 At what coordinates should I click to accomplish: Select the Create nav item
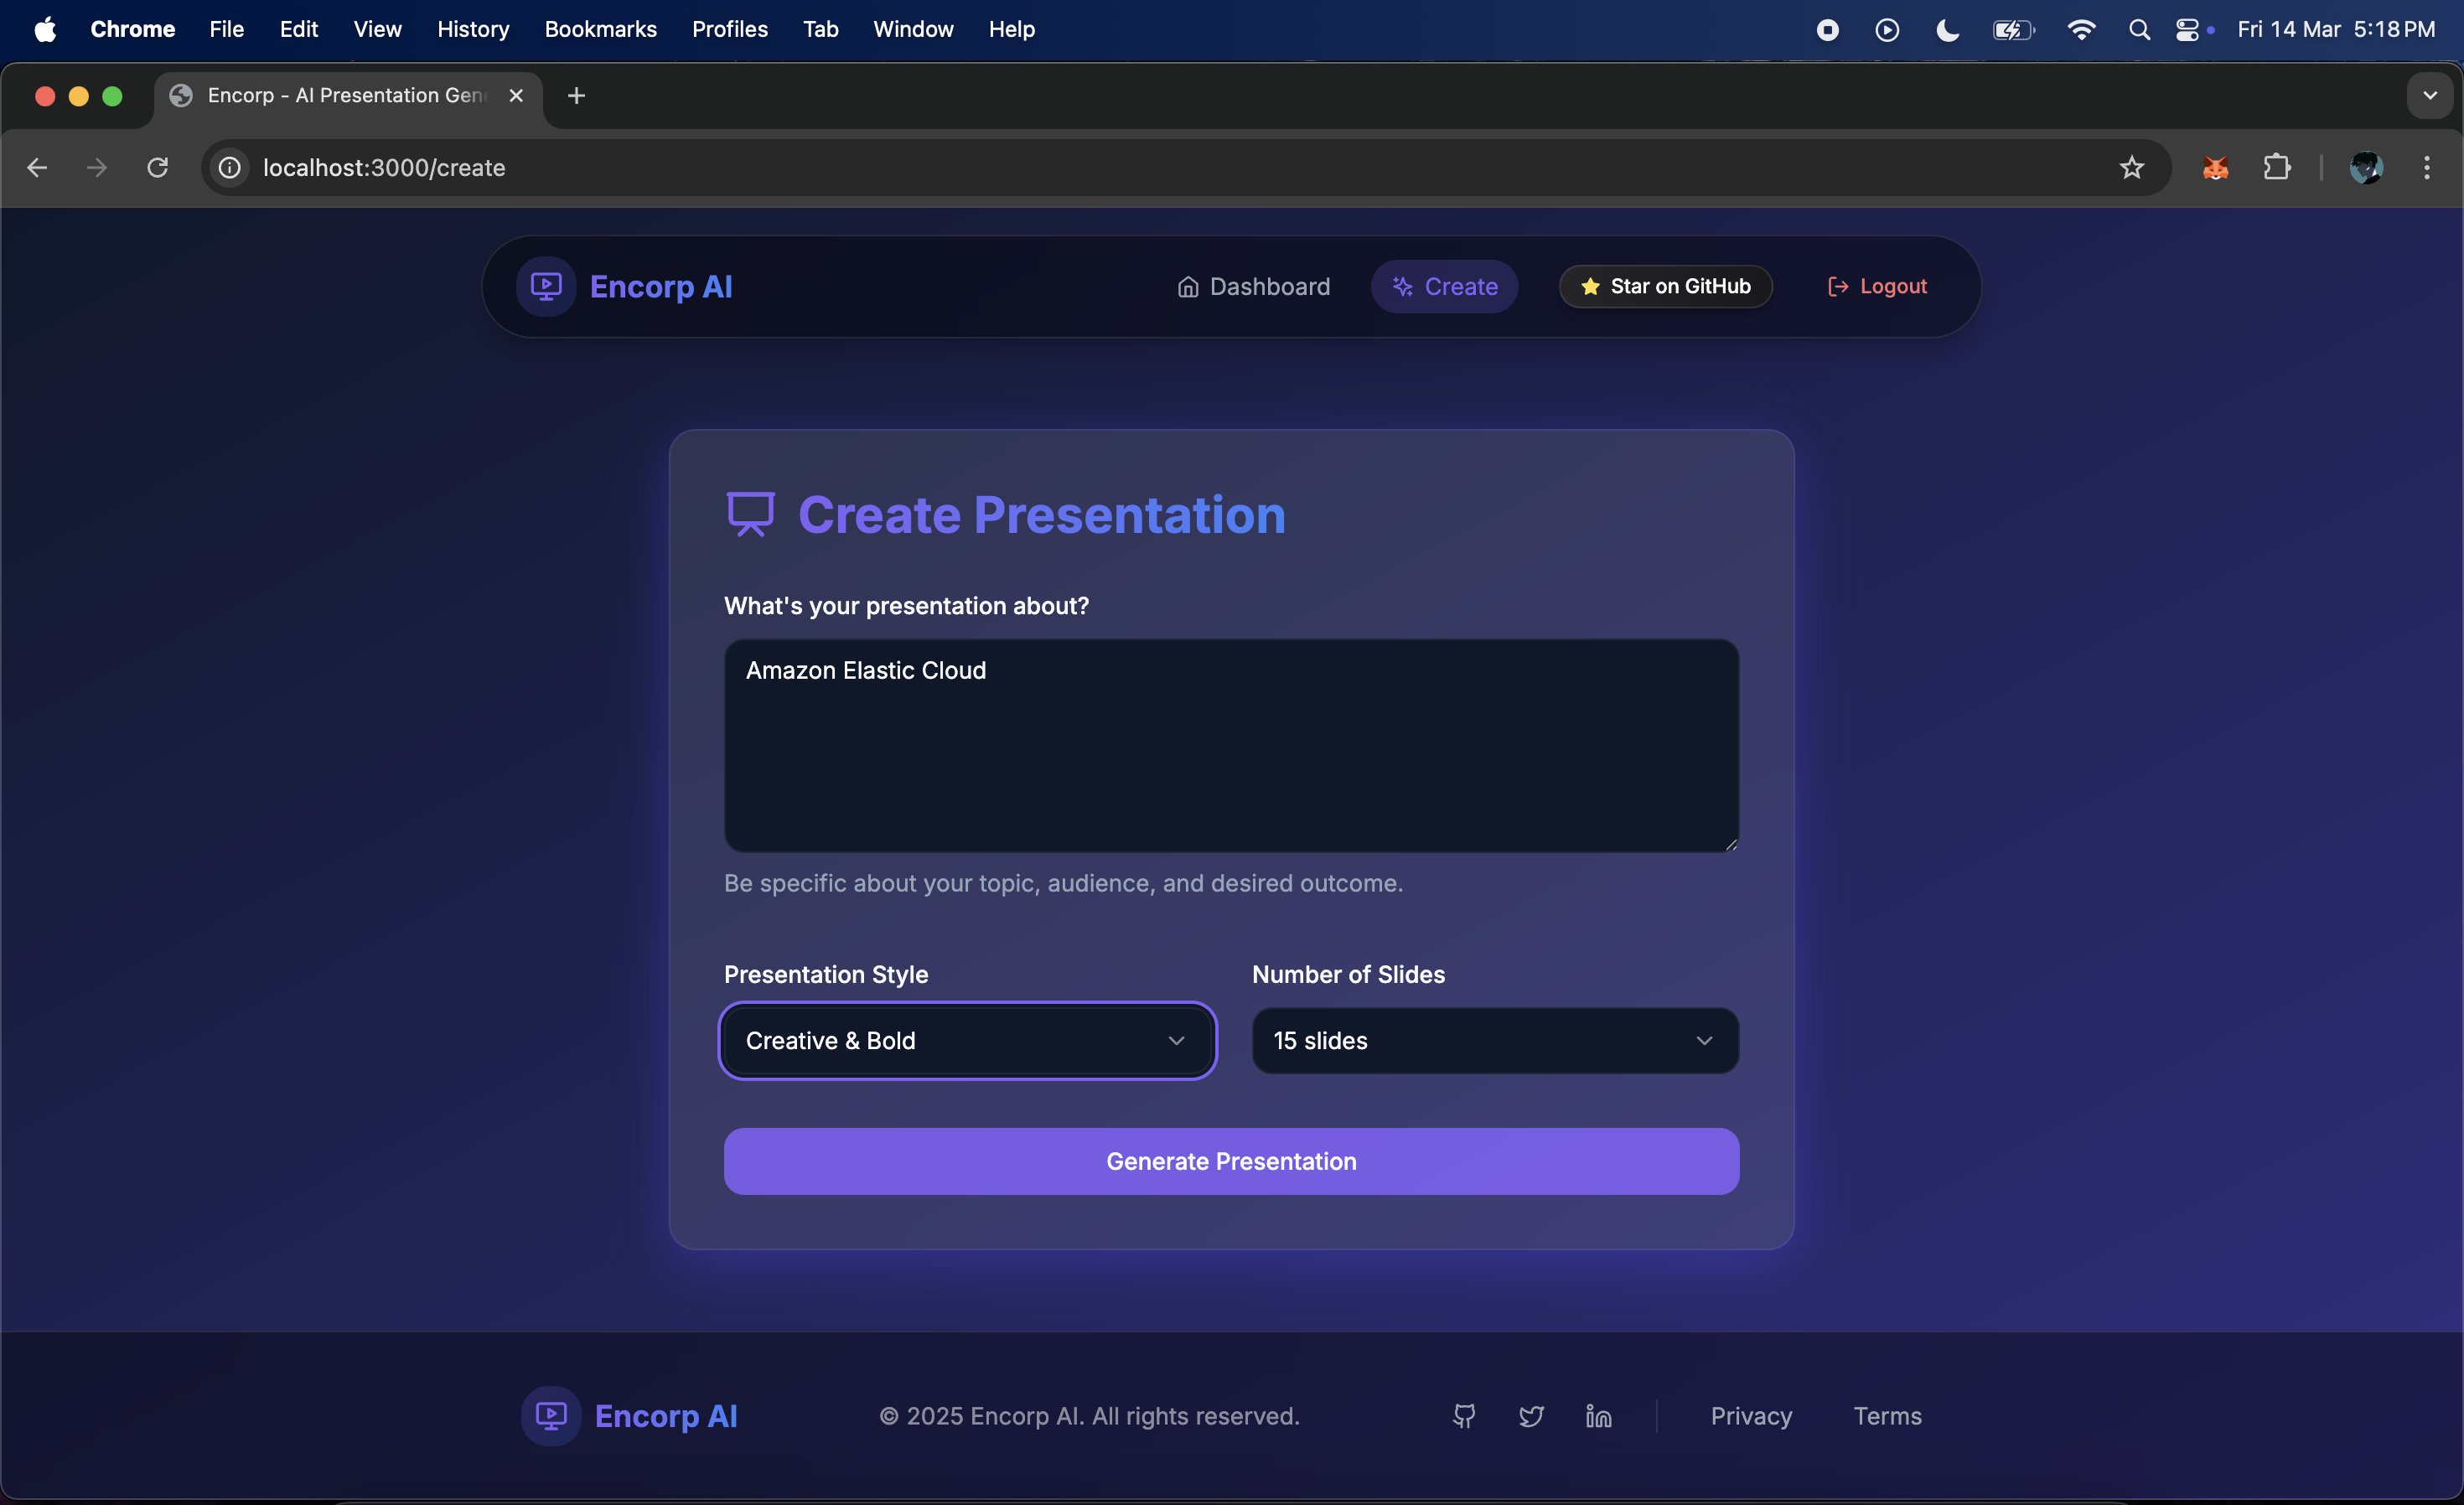(x=1444, y=287)
